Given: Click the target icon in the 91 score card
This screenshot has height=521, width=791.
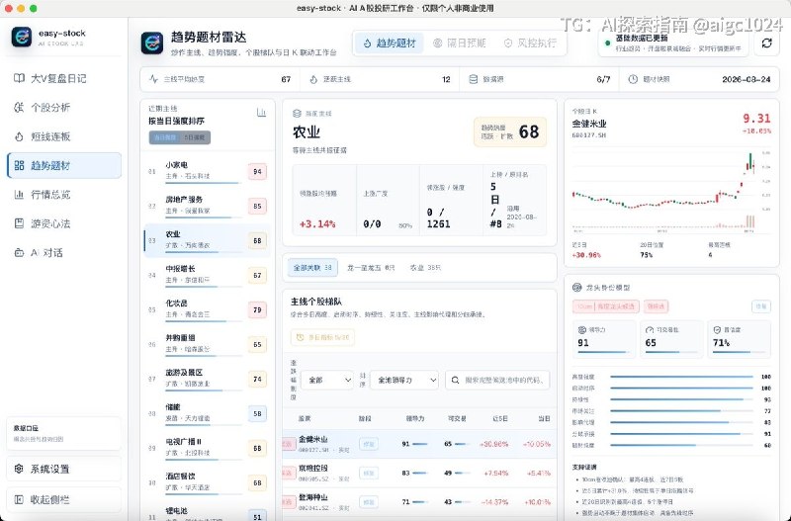Looking at the screenshot, I should 582,329.
